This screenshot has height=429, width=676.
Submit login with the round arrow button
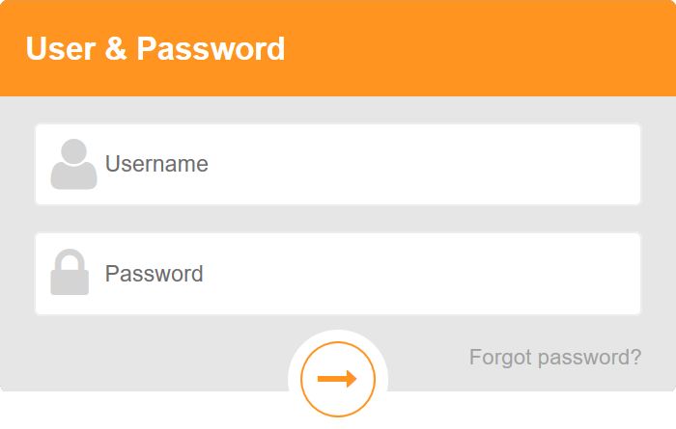click(338, 379)
